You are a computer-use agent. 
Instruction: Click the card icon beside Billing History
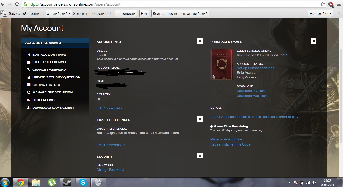click(x=29, y=85)
